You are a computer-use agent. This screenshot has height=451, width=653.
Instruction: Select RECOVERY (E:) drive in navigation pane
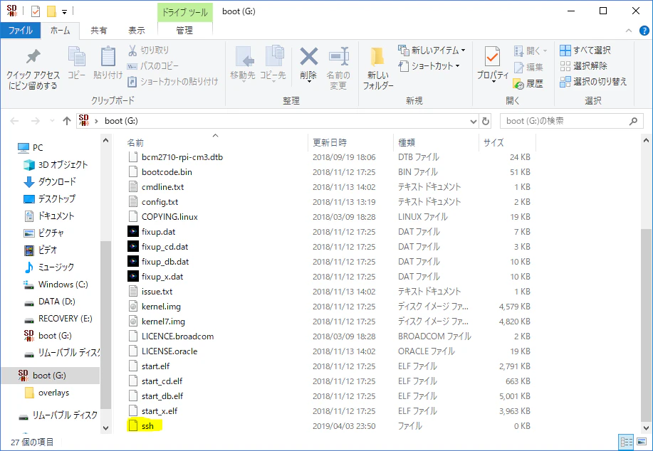[65, 319]
